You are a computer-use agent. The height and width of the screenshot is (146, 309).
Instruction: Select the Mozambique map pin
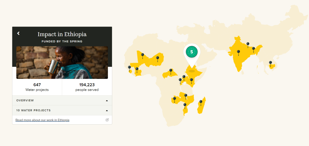[185, 105]
